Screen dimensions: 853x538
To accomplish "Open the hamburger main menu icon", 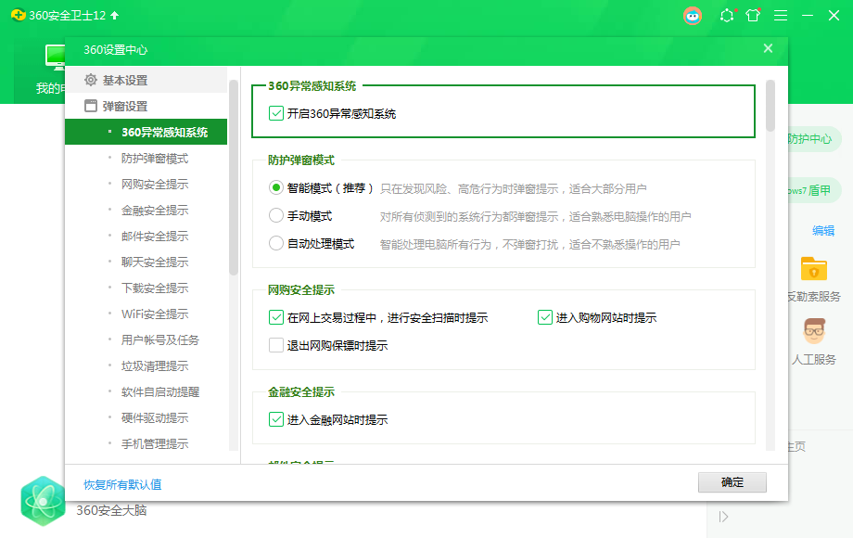I will (781, 16).
